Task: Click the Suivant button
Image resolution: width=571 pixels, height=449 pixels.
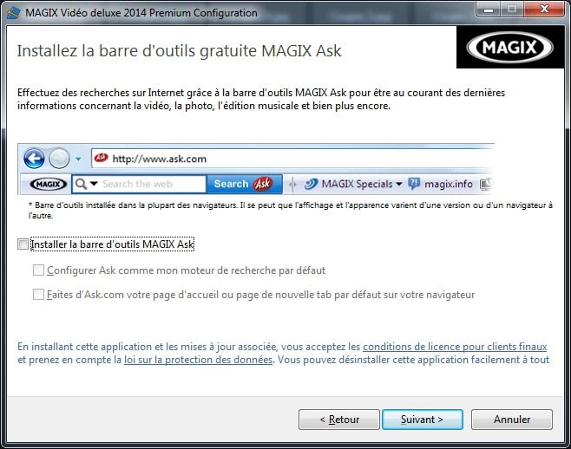Action: click(x=423, y=420)
